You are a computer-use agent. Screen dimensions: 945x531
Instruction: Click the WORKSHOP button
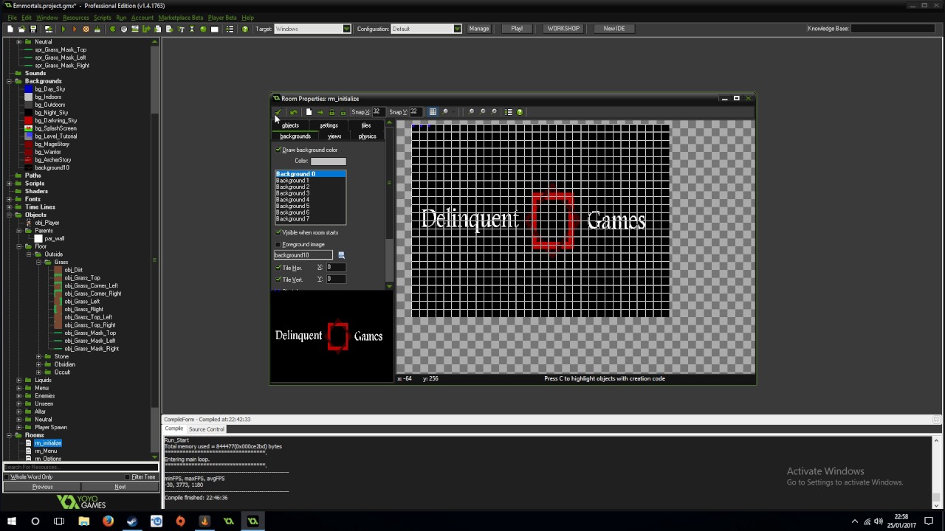(563, 29)
